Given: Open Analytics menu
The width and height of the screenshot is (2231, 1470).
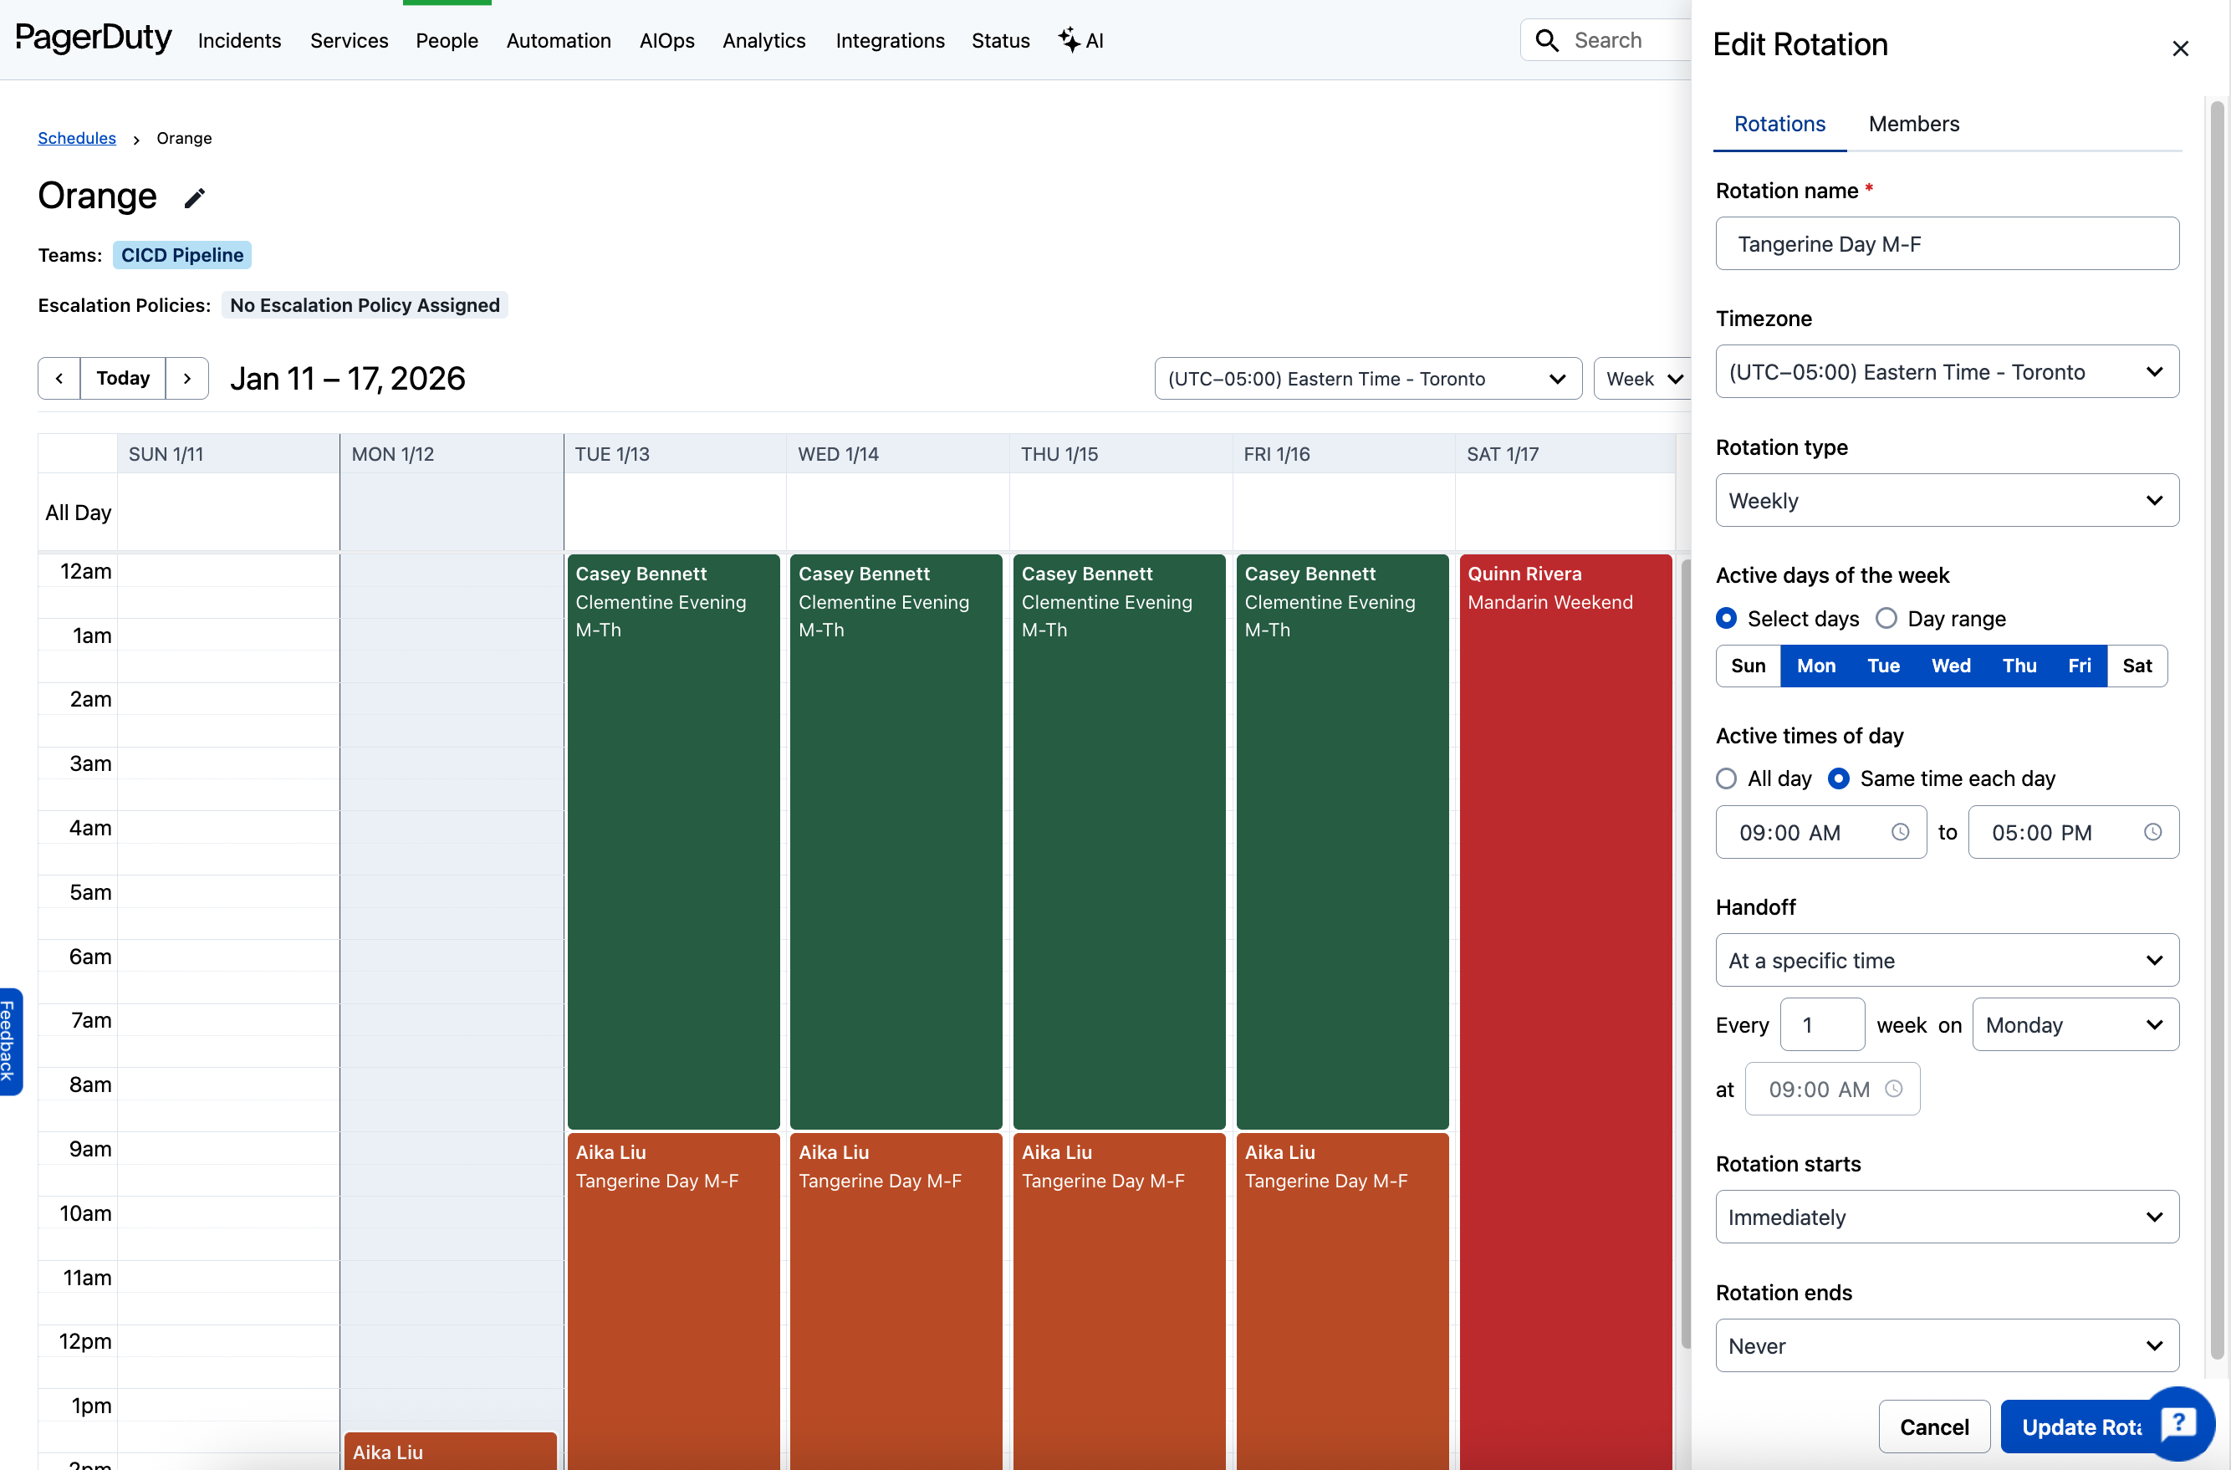Looking at the screenshot, I should coord(764,40).
